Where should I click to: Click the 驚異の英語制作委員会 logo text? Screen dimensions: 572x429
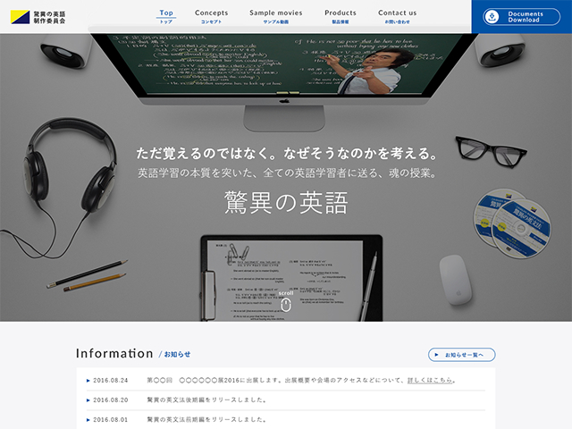point(50,17)
